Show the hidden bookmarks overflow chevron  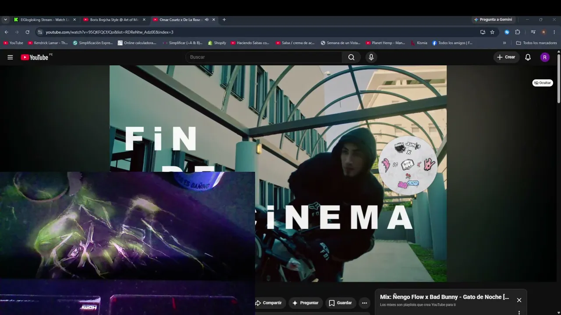[x=504, y=43]
